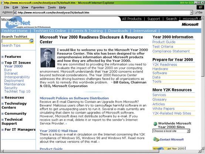Open the Compliance Statement link
This screenshot has height=154, width=205.
click(171, 51)
